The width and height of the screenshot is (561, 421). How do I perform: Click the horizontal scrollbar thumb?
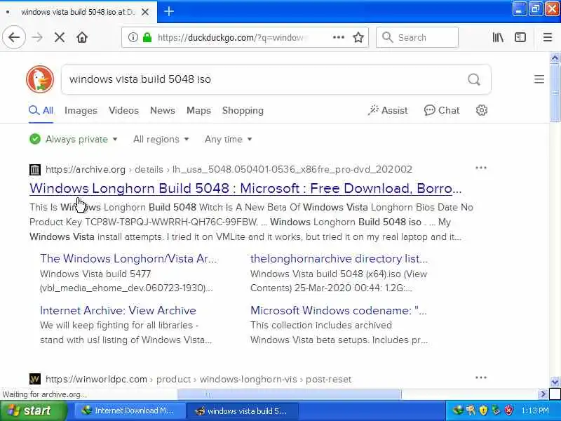click(x=289, y=394)
